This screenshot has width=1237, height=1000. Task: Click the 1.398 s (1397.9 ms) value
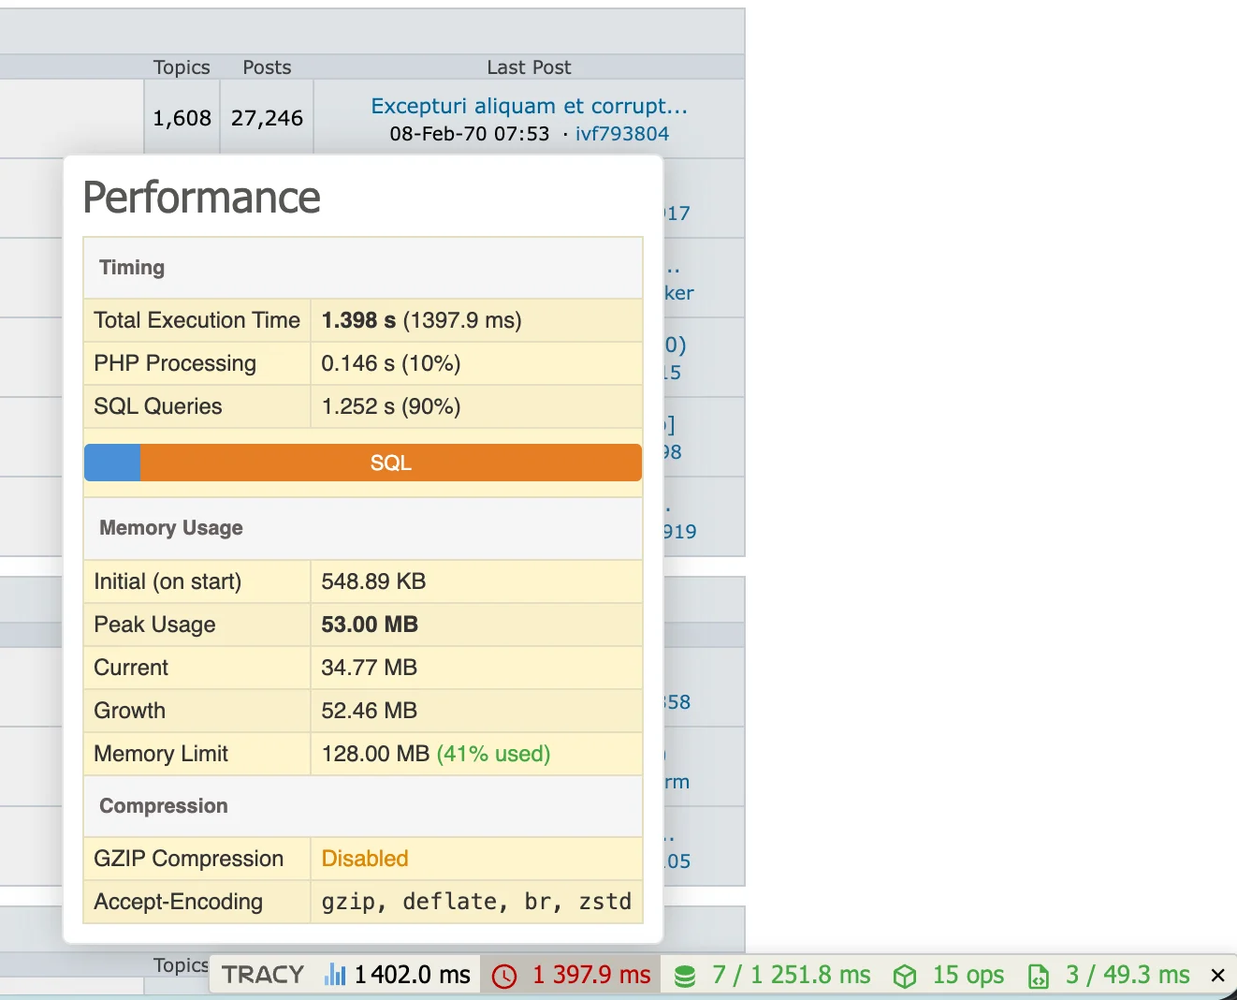tap(421, 320)
